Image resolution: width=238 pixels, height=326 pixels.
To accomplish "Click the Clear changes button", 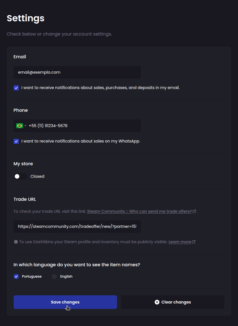I will click(172, 302).
